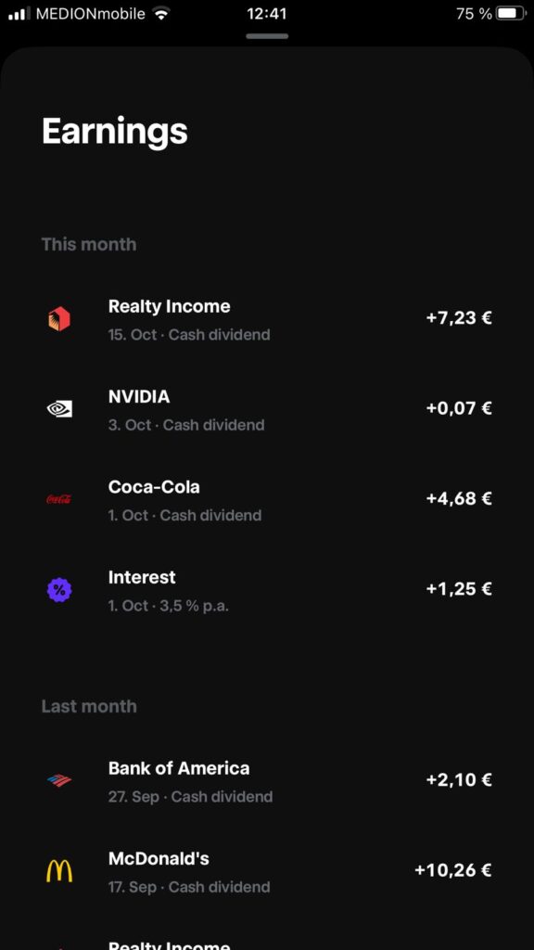The width and height of the screenshot is (534, 950).
Task: Tap the purple Interest percent icon
Action: coord(59,589)
